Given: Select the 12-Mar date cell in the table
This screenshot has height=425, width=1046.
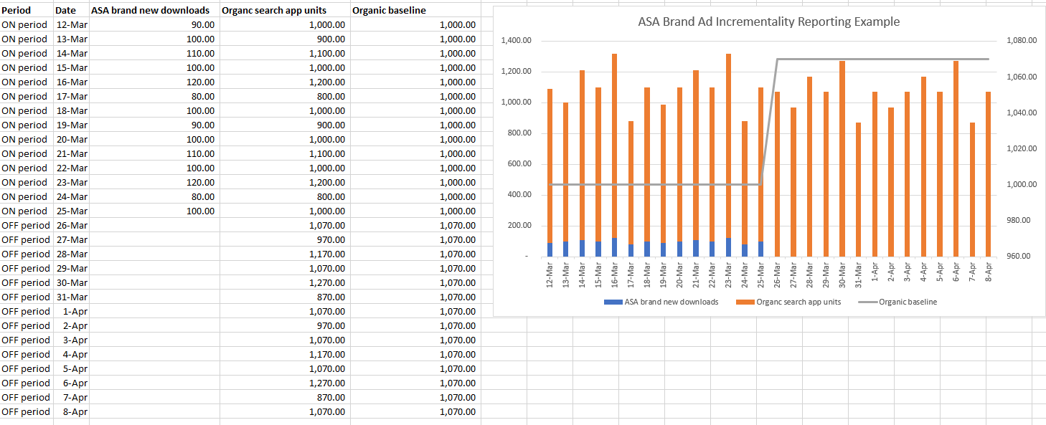Looking at the screenshot, I should (x=72, y=24).
